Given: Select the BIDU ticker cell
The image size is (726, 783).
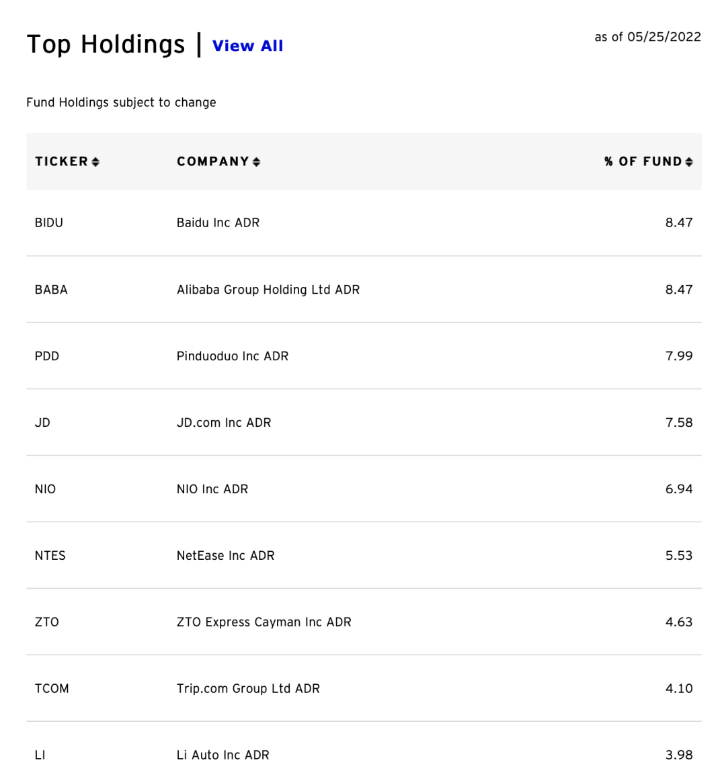Looking at the screenshot, I should [x=49, y=222].
